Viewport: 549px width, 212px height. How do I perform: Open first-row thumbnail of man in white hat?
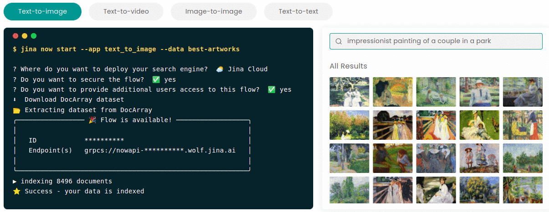(479, 92)
